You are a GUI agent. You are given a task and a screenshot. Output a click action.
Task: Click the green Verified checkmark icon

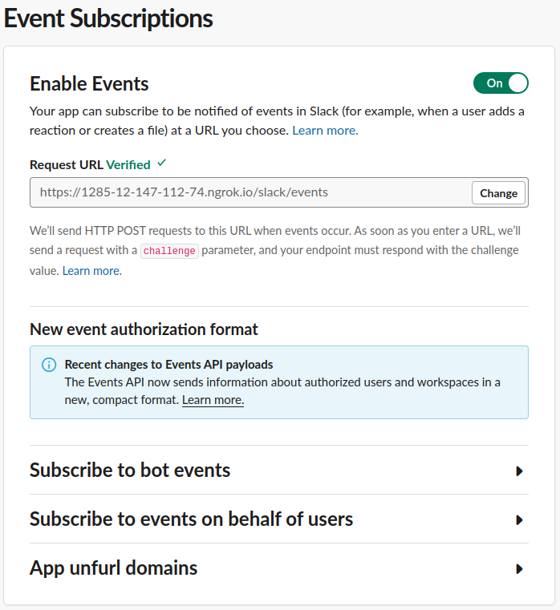162,163
